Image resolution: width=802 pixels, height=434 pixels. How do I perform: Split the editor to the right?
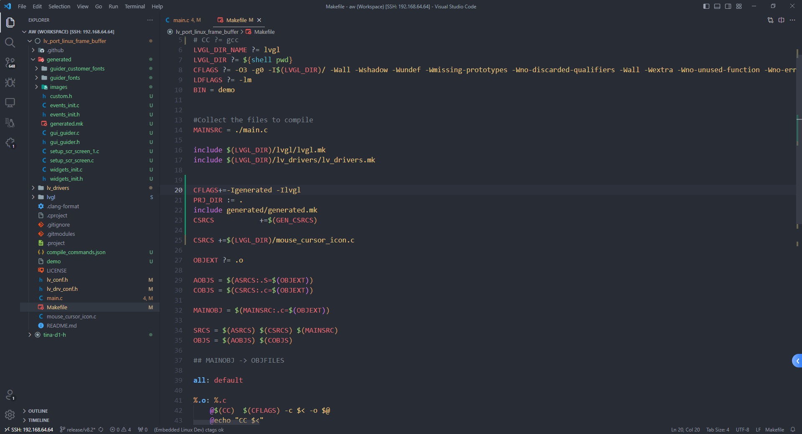781,20
